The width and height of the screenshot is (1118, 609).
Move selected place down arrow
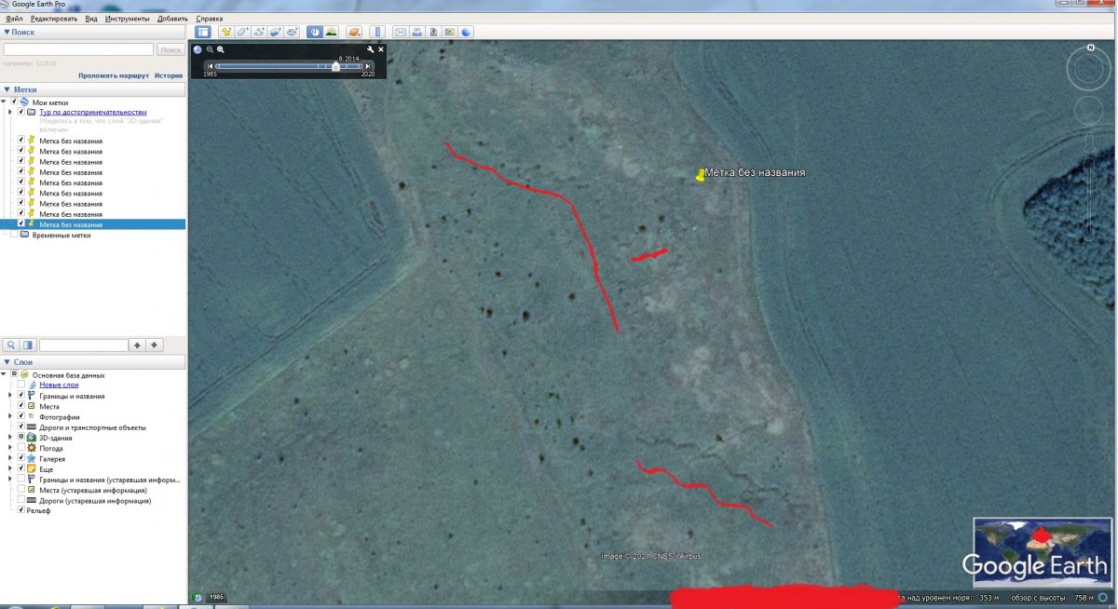pos(155,345)
